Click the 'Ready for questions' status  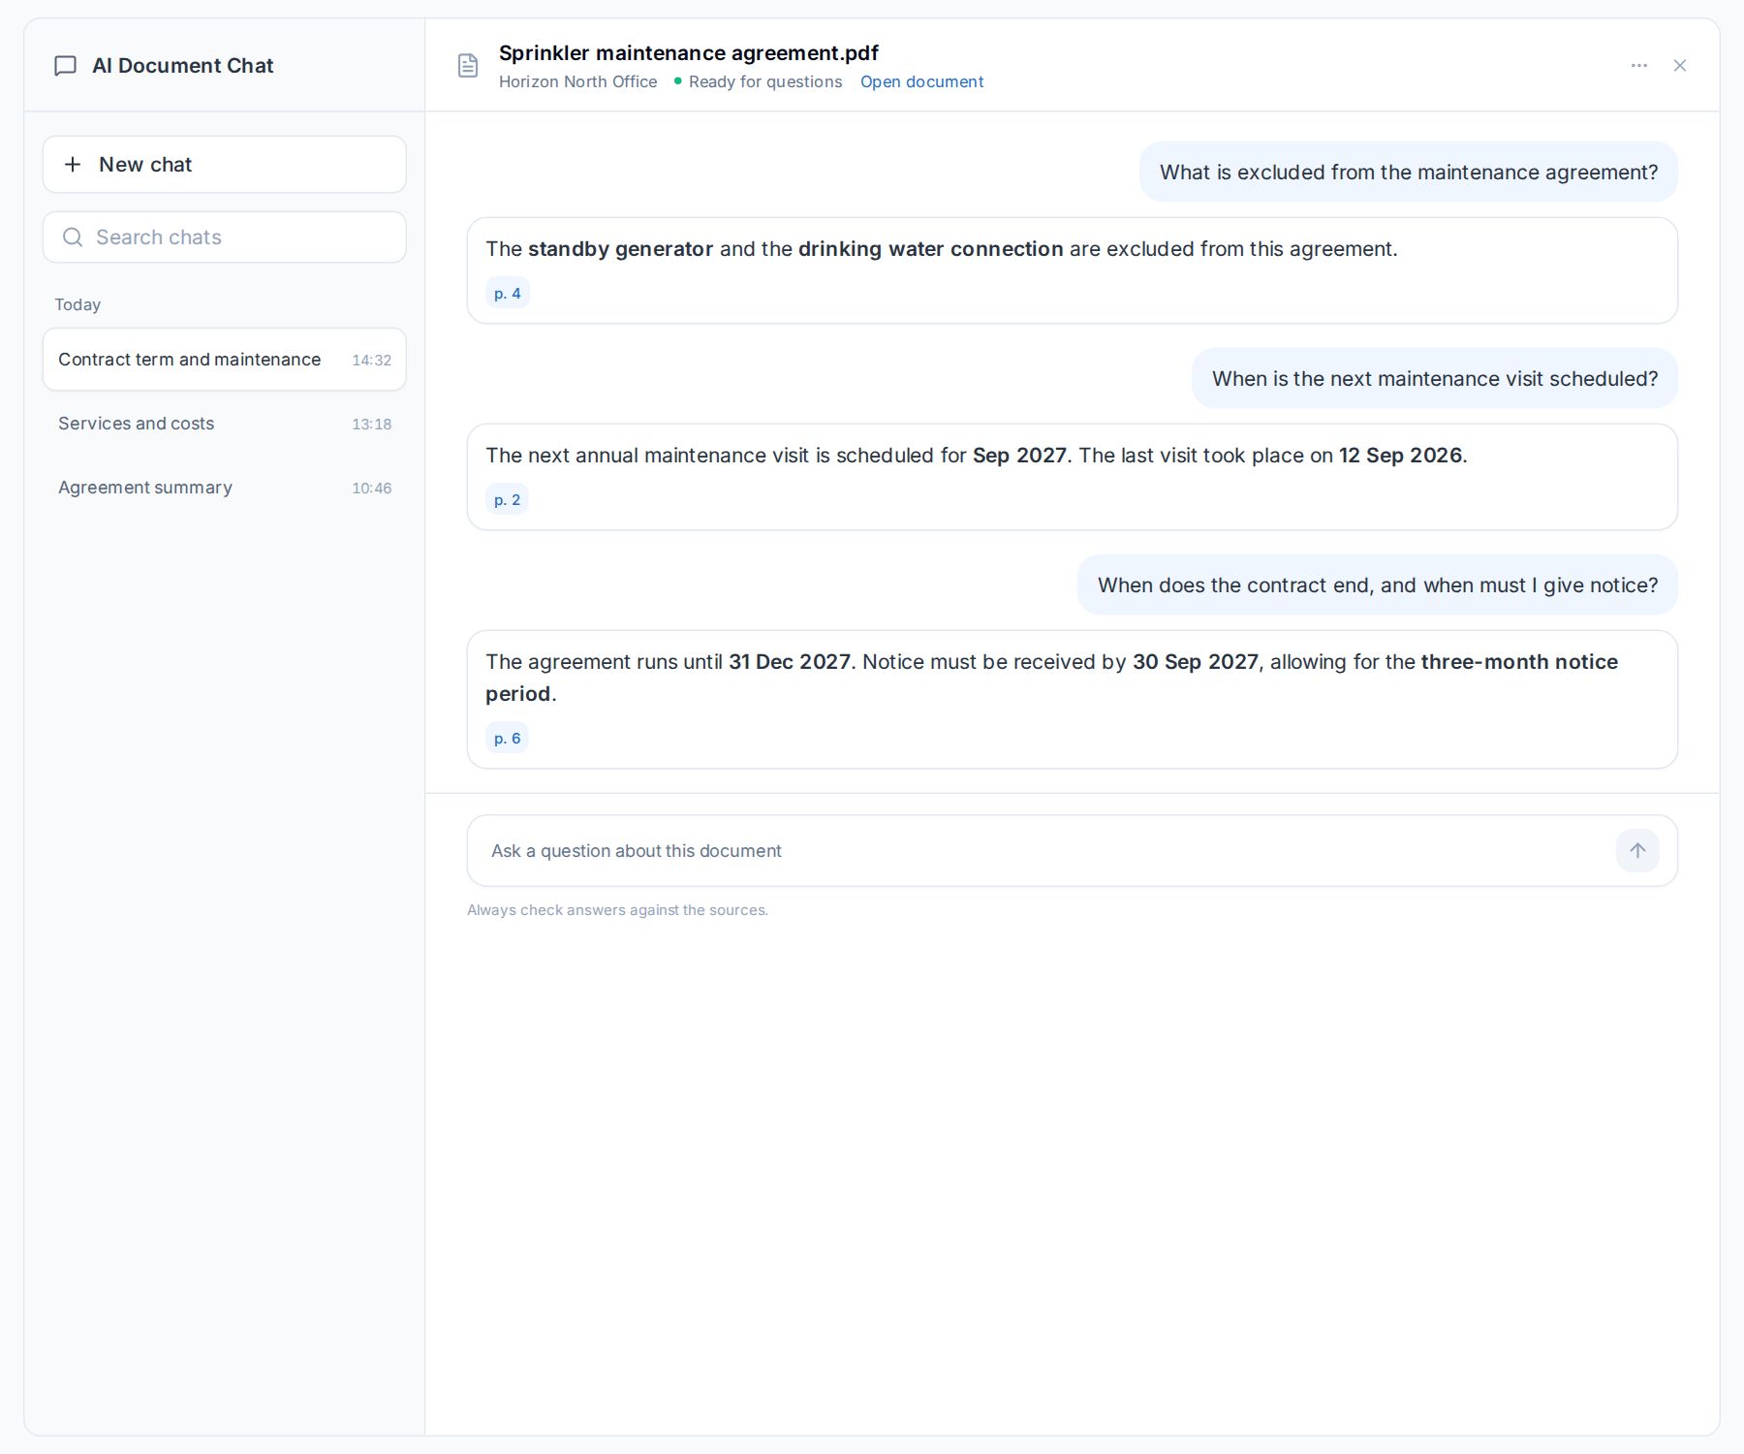point(759,82)
